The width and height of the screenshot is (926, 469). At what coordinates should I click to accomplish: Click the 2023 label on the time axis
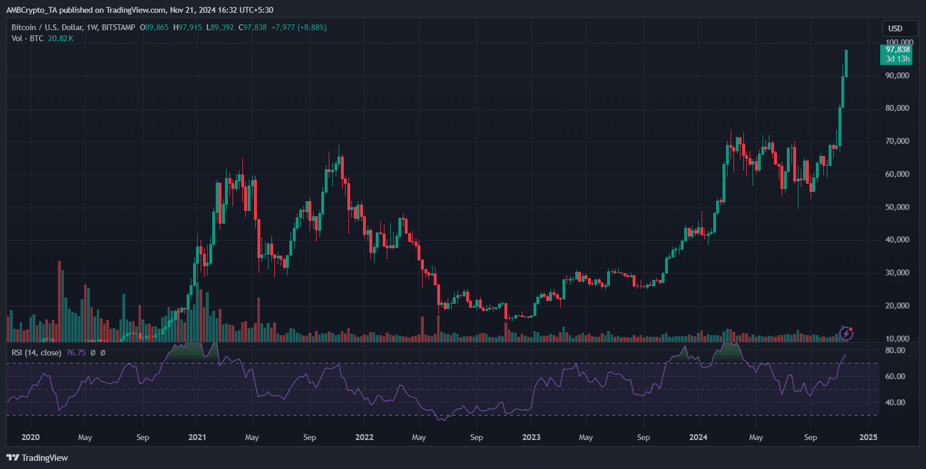(x=531, y=437)
